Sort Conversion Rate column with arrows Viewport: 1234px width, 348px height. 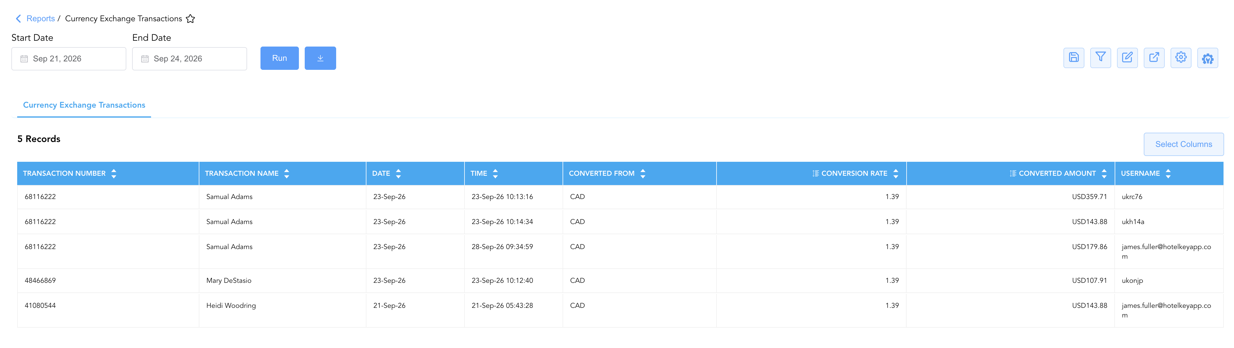click(x=896, y=173)
